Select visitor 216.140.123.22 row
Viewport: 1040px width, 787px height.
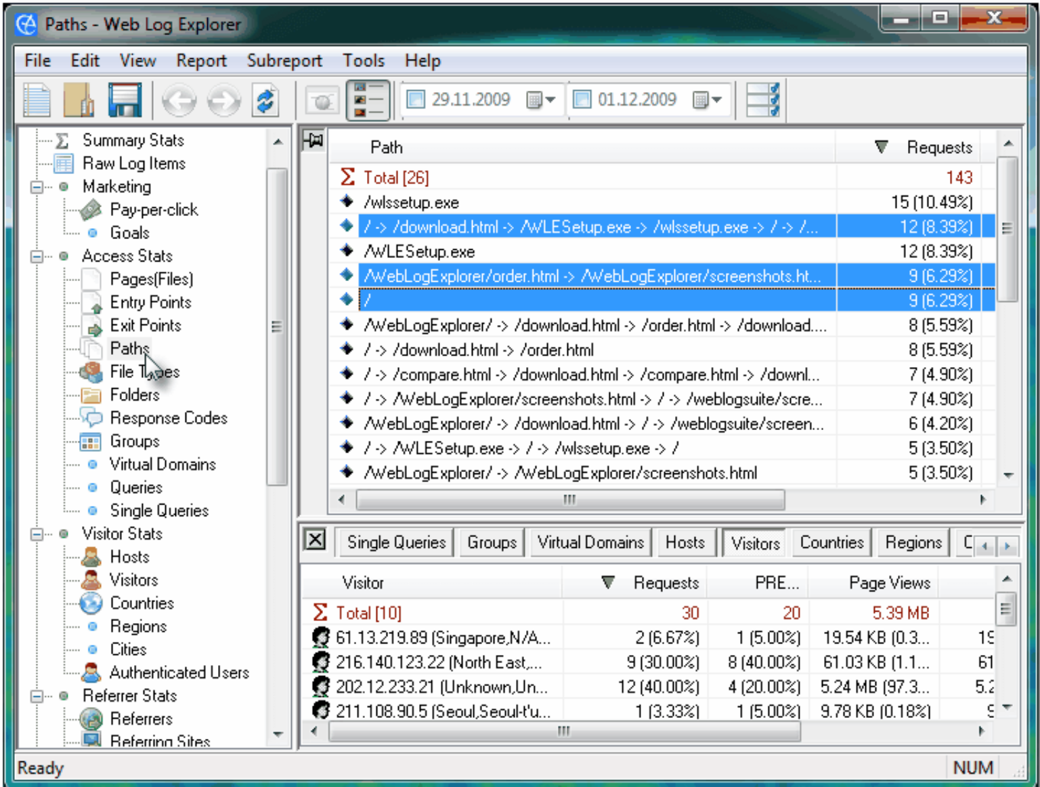coord(650,662)
